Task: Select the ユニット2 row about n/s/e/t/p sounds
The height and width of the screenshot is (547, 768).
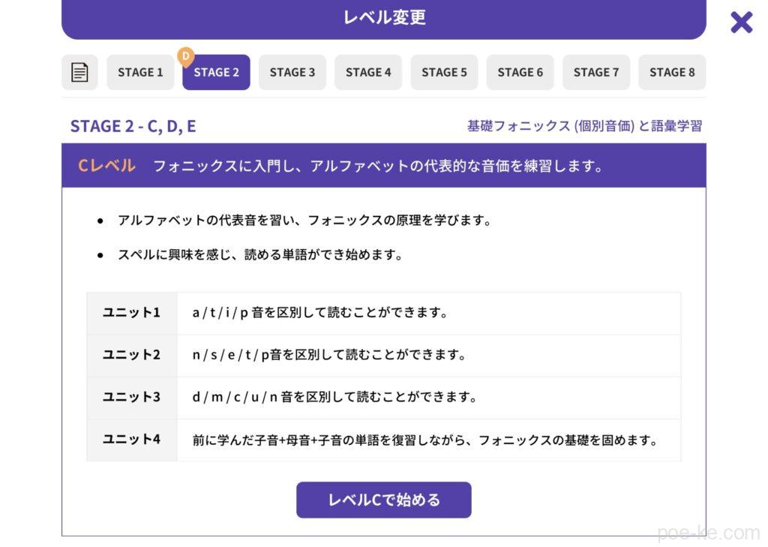Action: point(383,355)
